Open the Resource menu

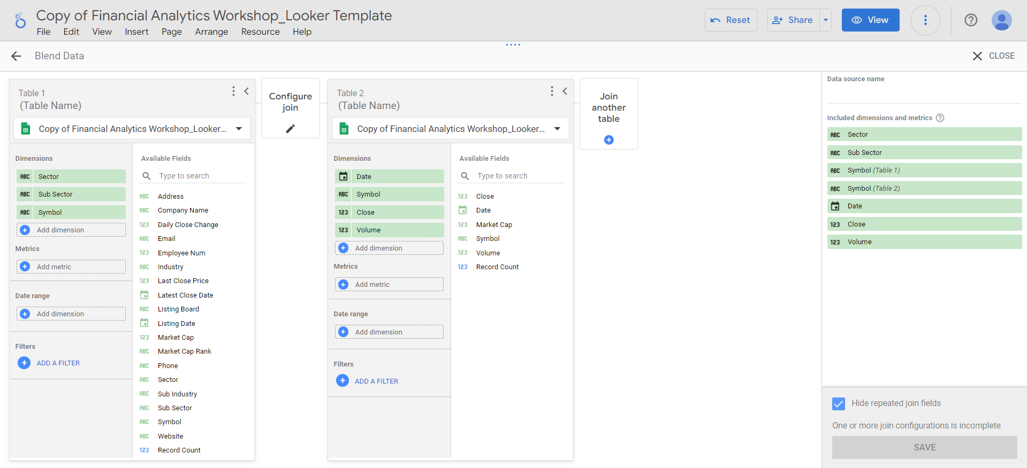pos(260,32)
